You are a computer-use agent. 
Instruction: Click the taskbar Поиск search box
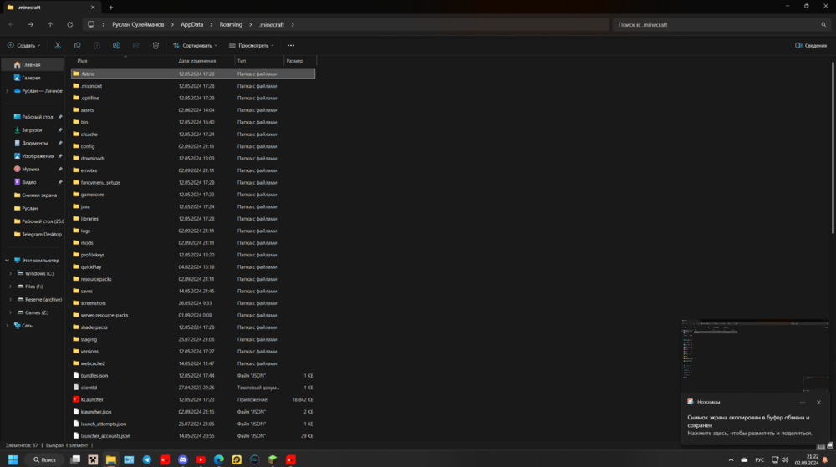45,459
